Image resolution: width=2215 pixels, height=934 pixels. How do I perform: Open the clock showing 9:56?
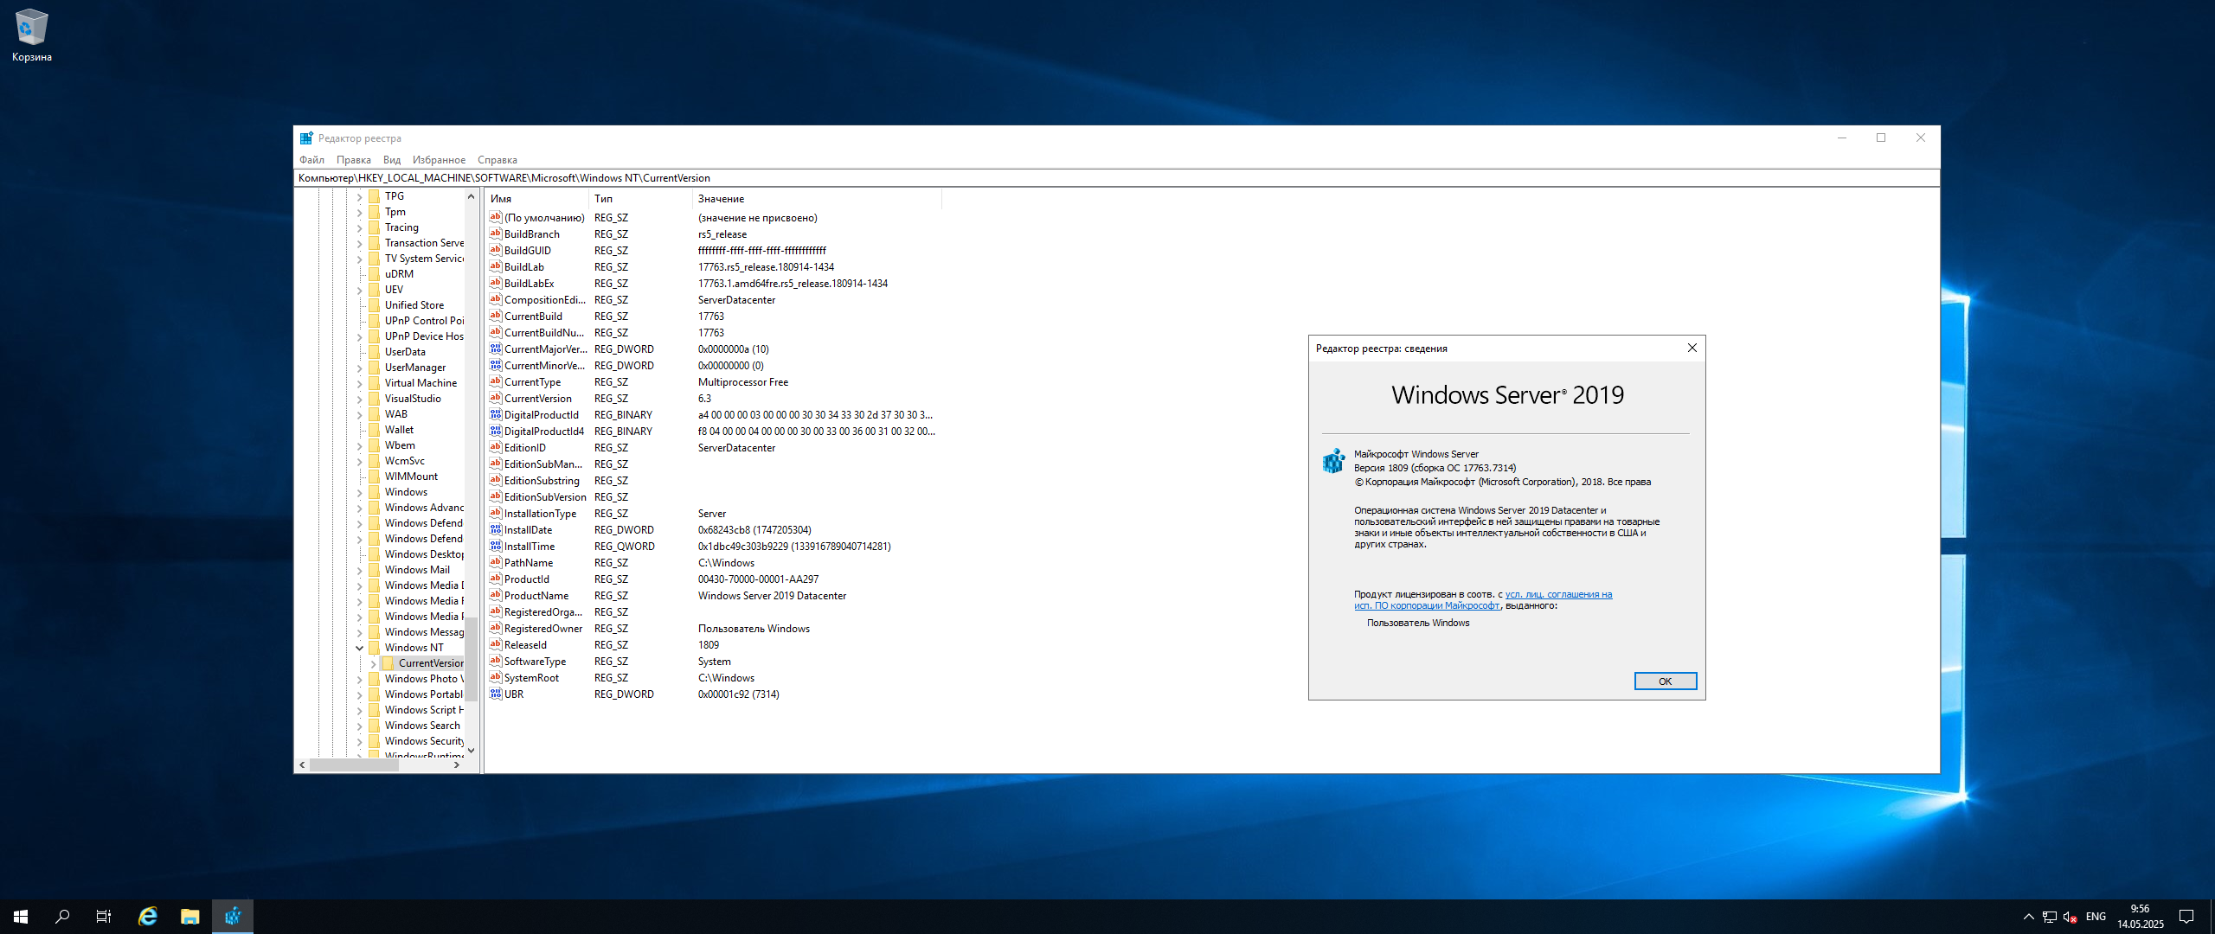[x=2141, y=917]
